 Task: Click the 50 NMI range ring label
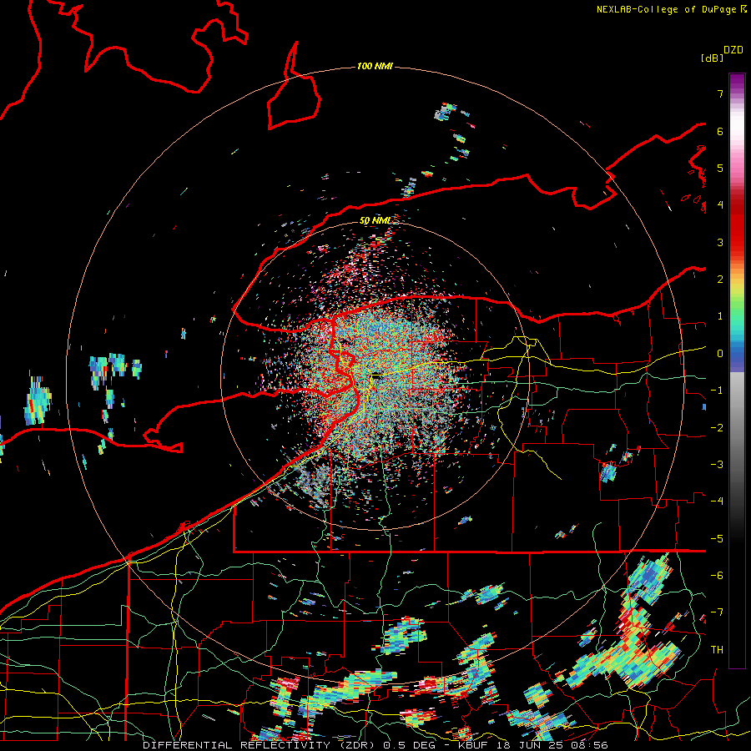(x=375, y=220)
